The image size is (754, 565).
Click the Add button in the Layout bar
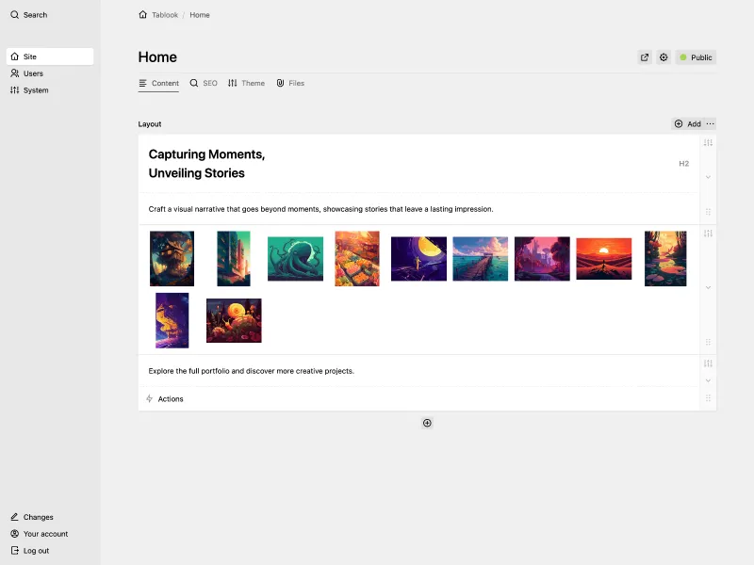coord(689,123)
